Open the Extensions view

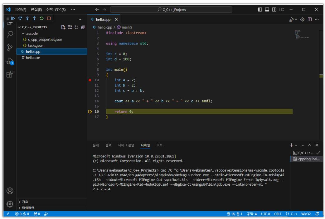pyautogui.click(x=10, y=74)
